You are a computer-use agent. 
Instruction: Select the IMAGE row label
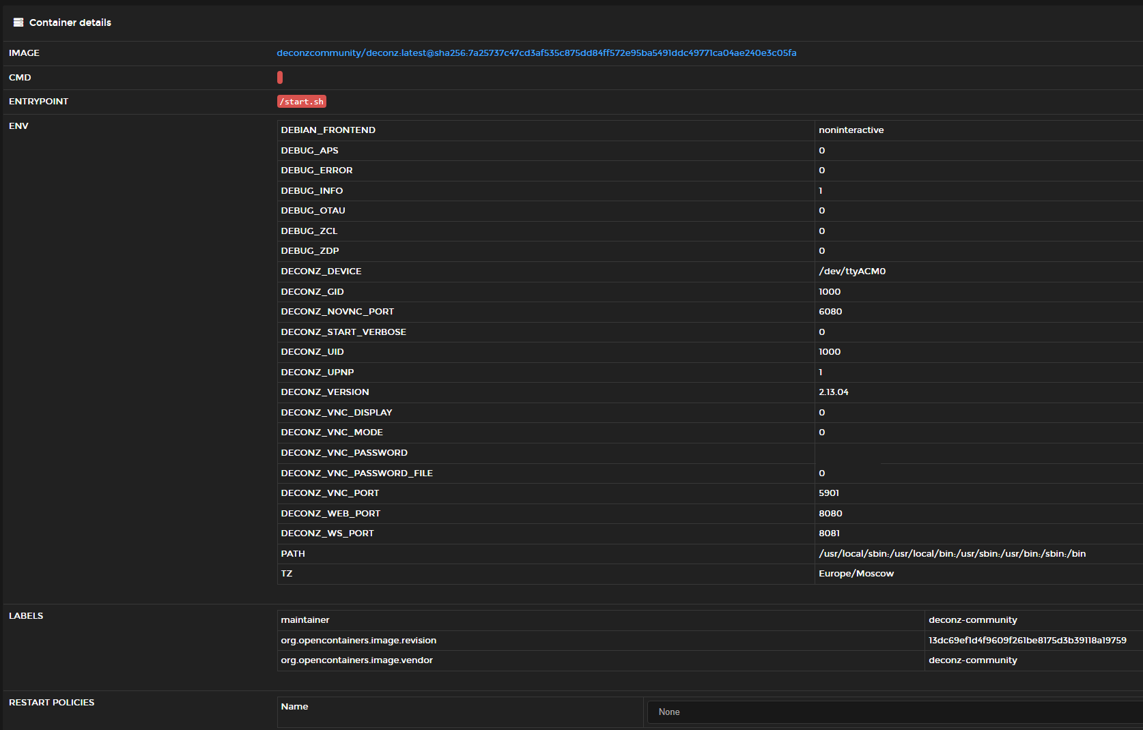click(x=24, y=53)
